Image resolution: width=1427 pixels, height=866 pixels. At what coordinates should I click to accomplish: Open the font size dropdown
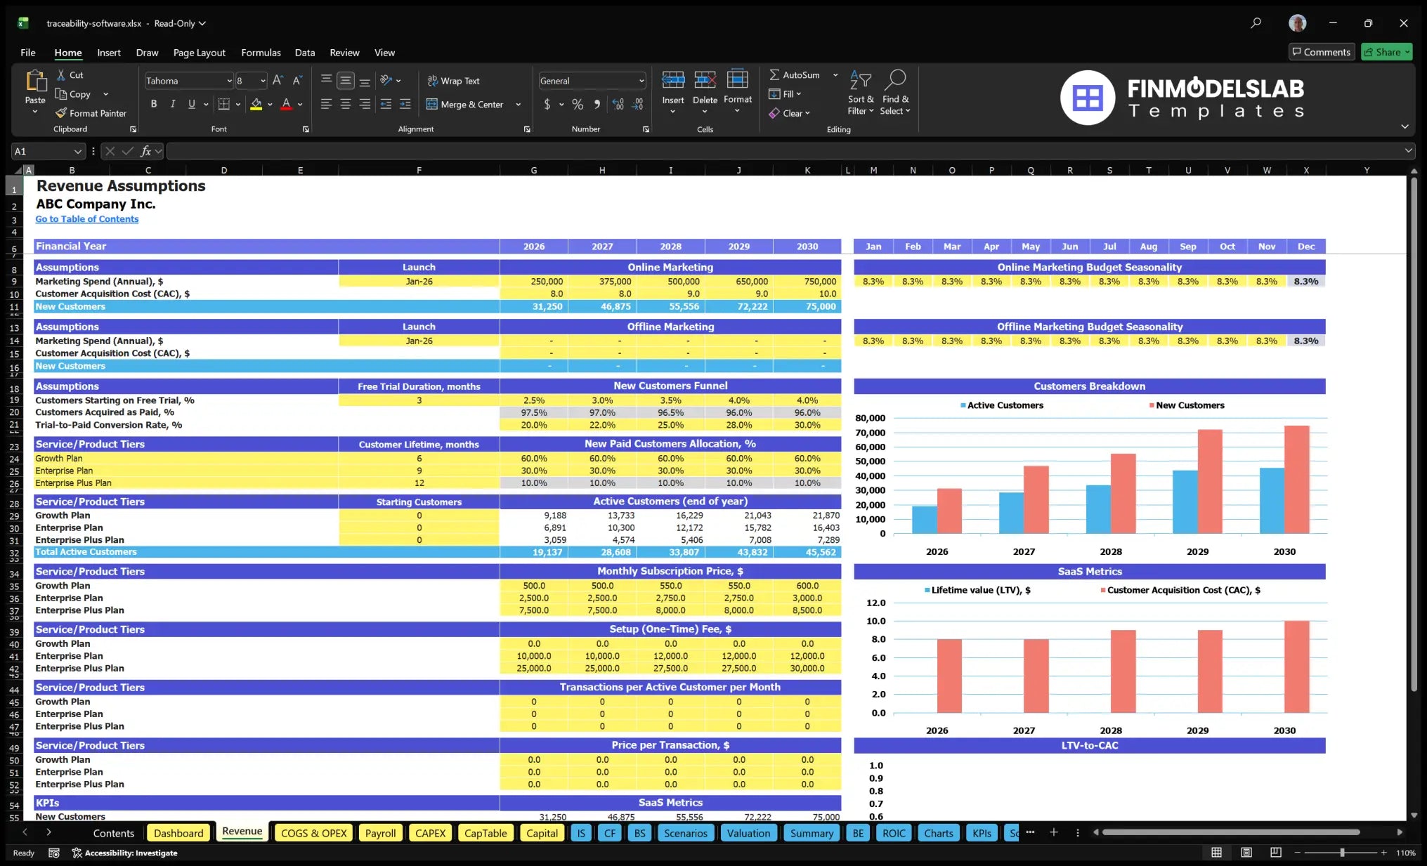[x=263, y=81]
